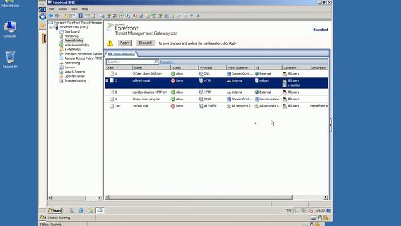The image size is (401, 226).
Task: Click the taskbar clock 09:37
Action: [320, 211]
